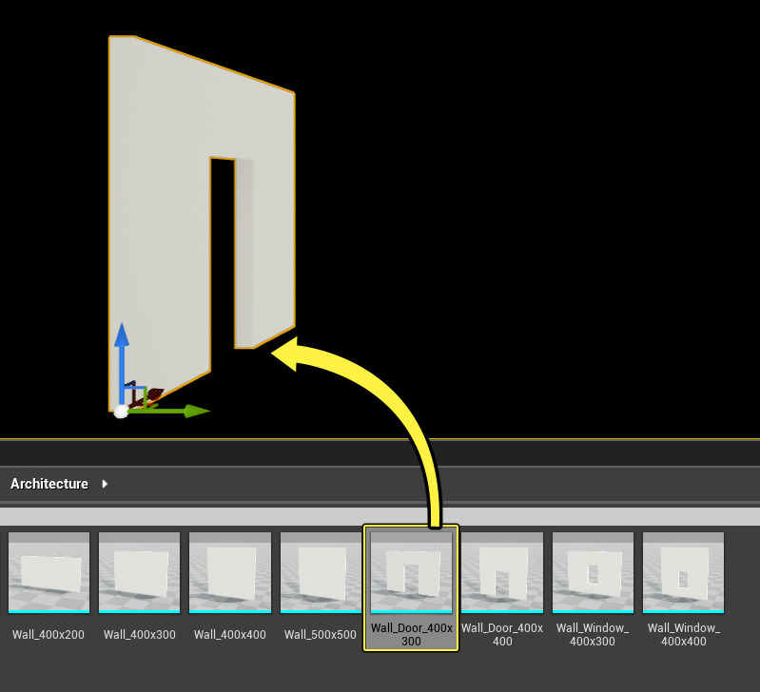Click the Wall_400x300 mesh thumbnail

pos(139,572)
